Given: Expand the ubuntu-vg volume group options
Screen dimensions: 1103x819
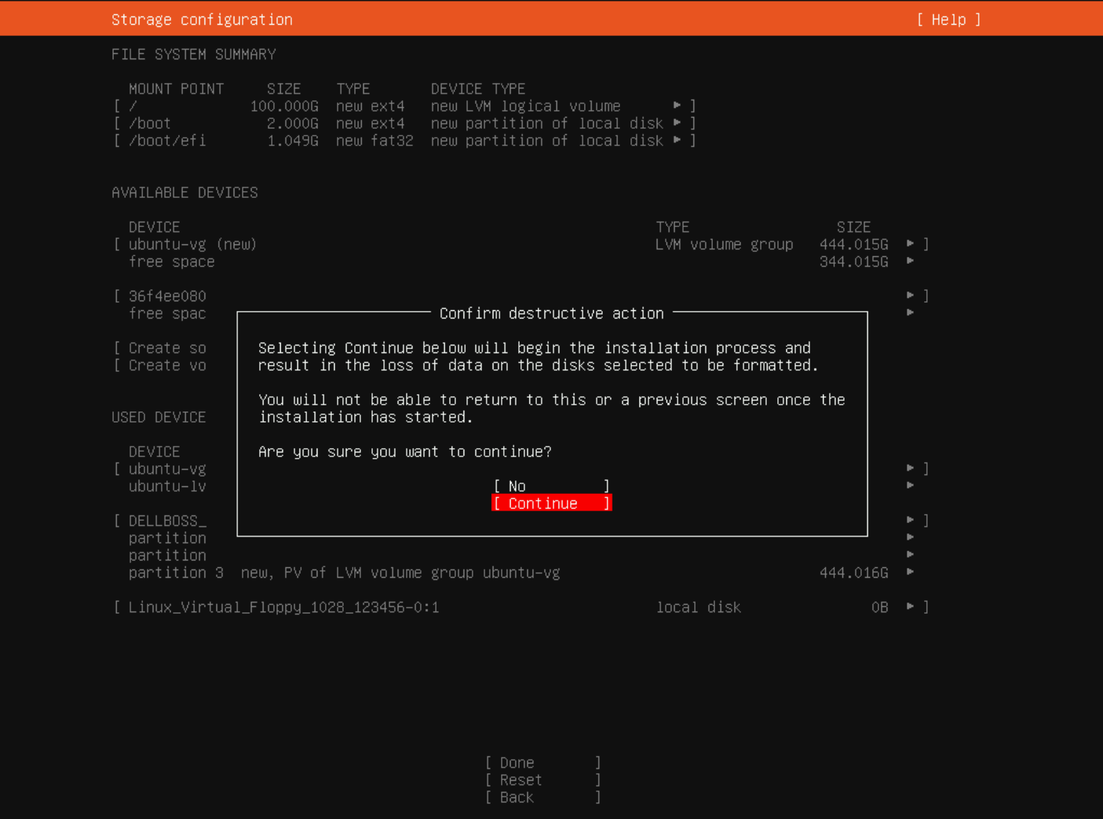Looking at the screenshot, I should pos(911,244).
